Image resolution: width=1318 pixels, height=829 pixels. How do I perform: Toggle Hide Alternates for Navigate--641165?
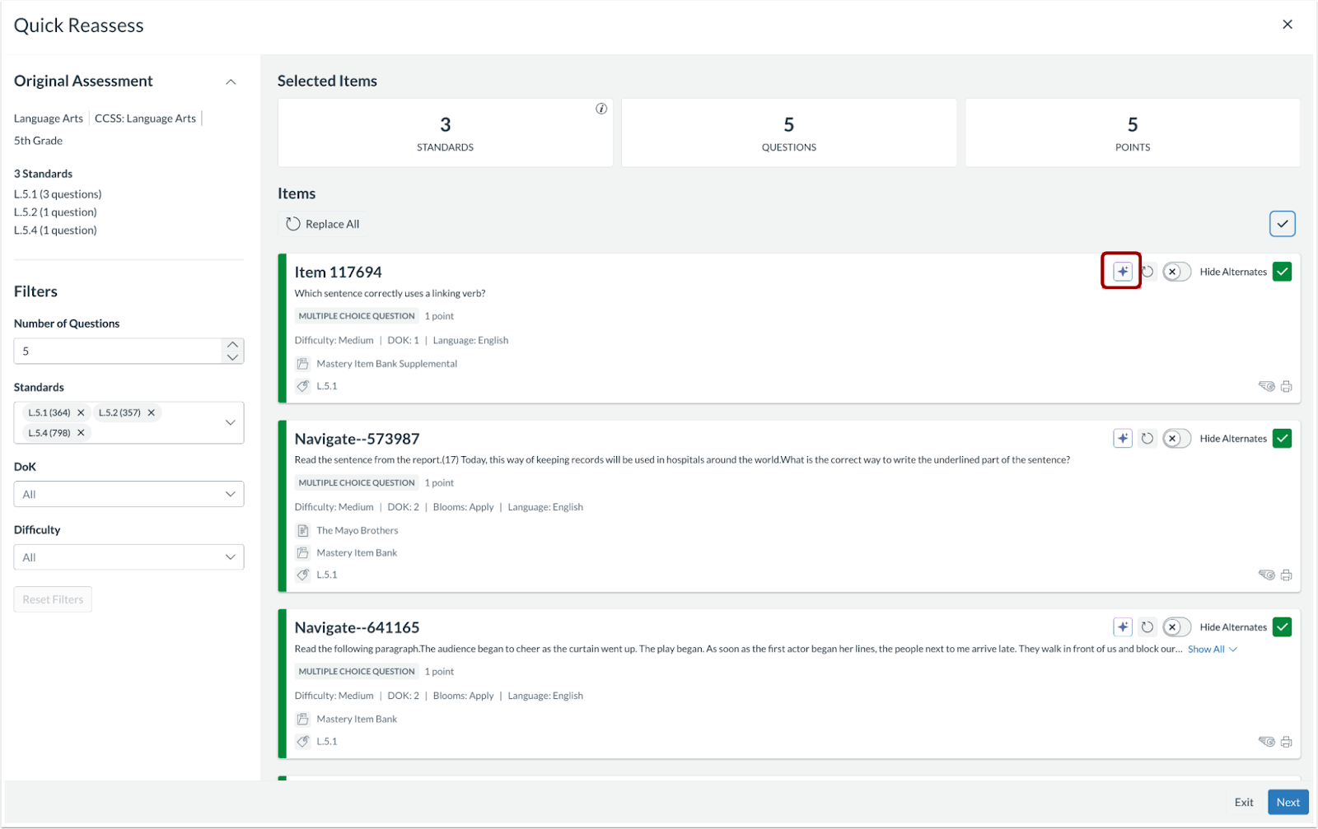[1176, 627]
